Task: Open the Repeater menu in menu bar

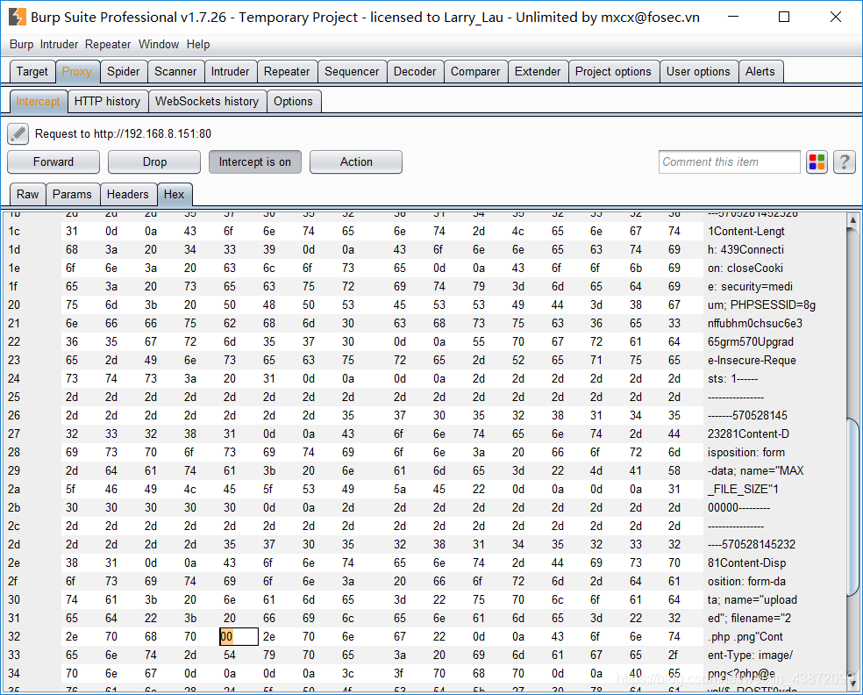Action: [x=108, y=45]
